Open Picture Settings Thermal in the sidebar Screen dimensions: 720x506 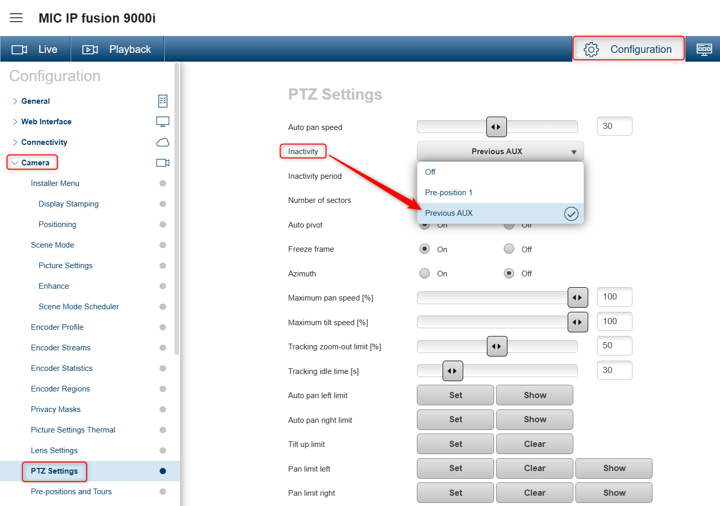(x=73, y=430)
